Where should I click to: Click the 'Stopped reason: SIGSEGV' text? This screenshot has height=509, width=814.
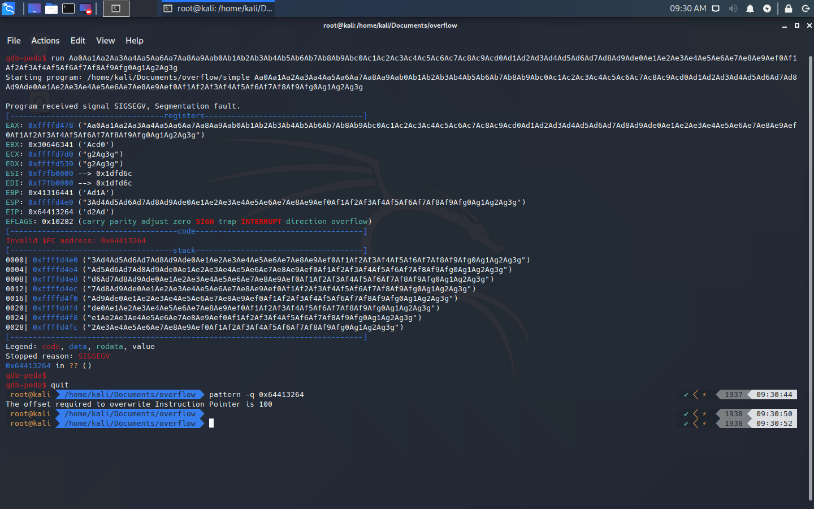pos(58,356)
